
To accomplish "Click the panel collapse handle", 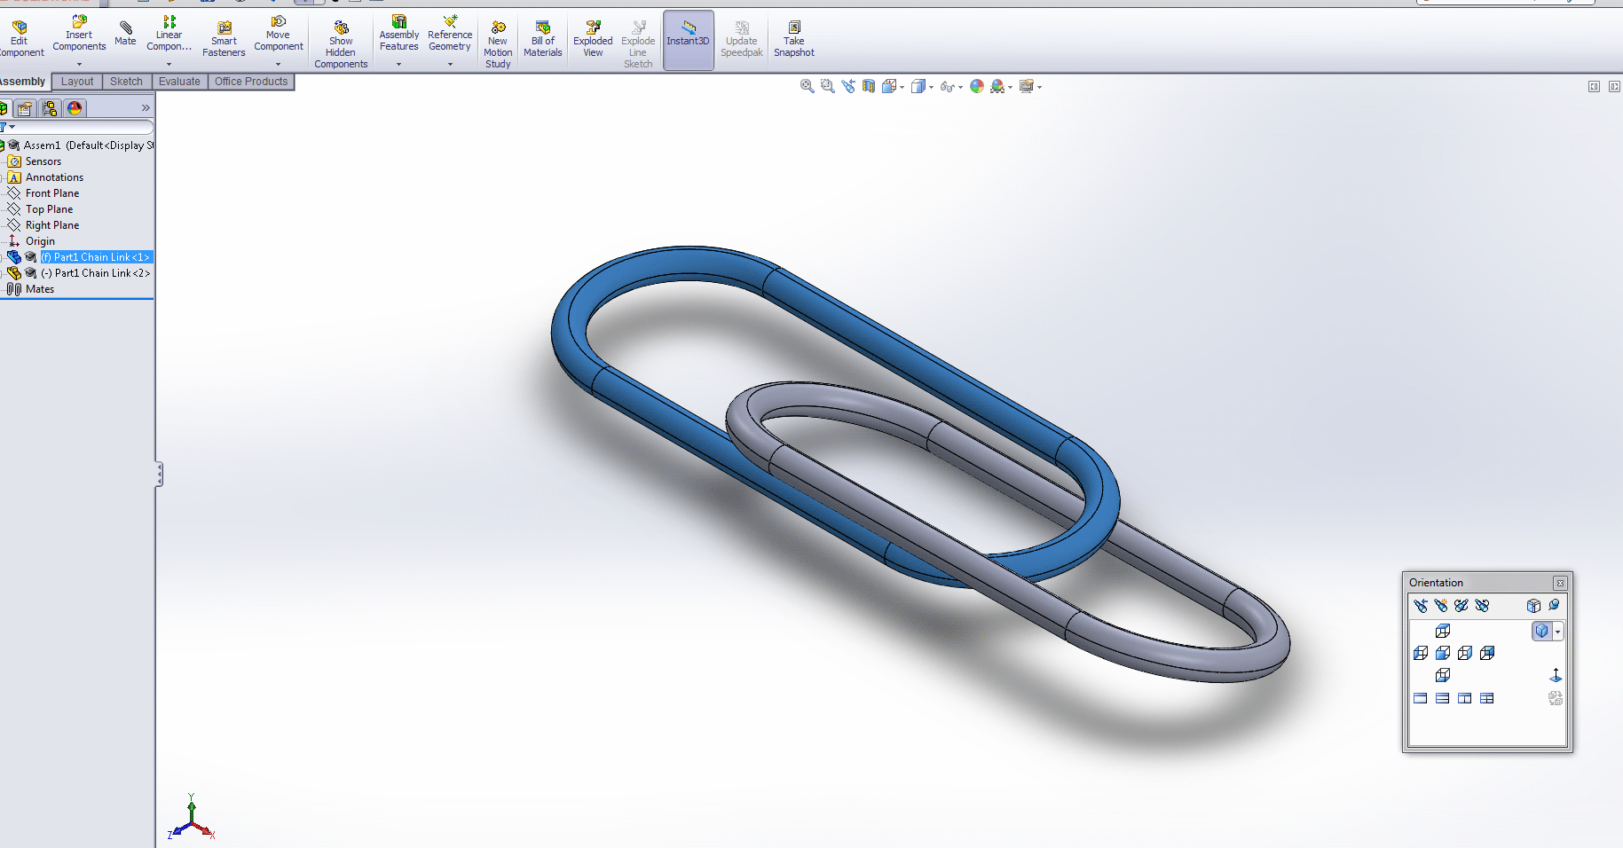I will coord(159,474).
